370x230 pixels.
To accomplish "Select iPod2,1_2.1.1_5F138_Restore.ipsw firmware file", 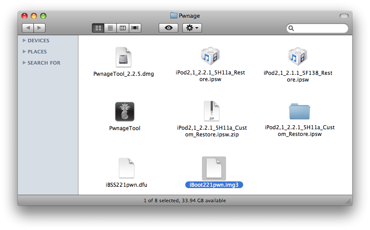I will (x=298, y=57).
